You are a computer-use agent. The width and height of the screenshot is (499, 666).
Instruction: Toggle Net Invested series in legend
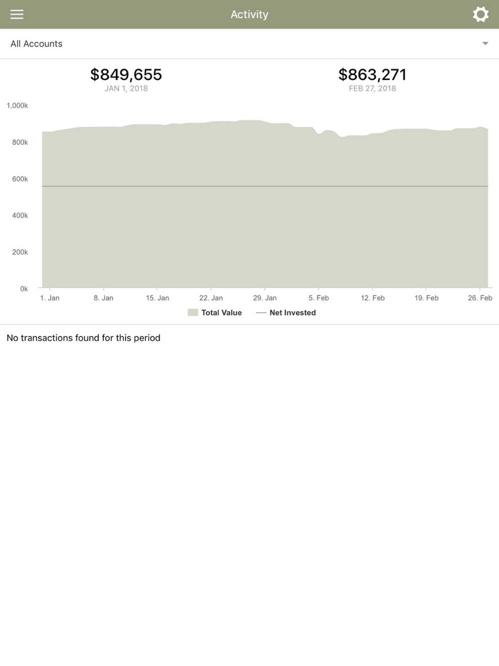(292, 313)
